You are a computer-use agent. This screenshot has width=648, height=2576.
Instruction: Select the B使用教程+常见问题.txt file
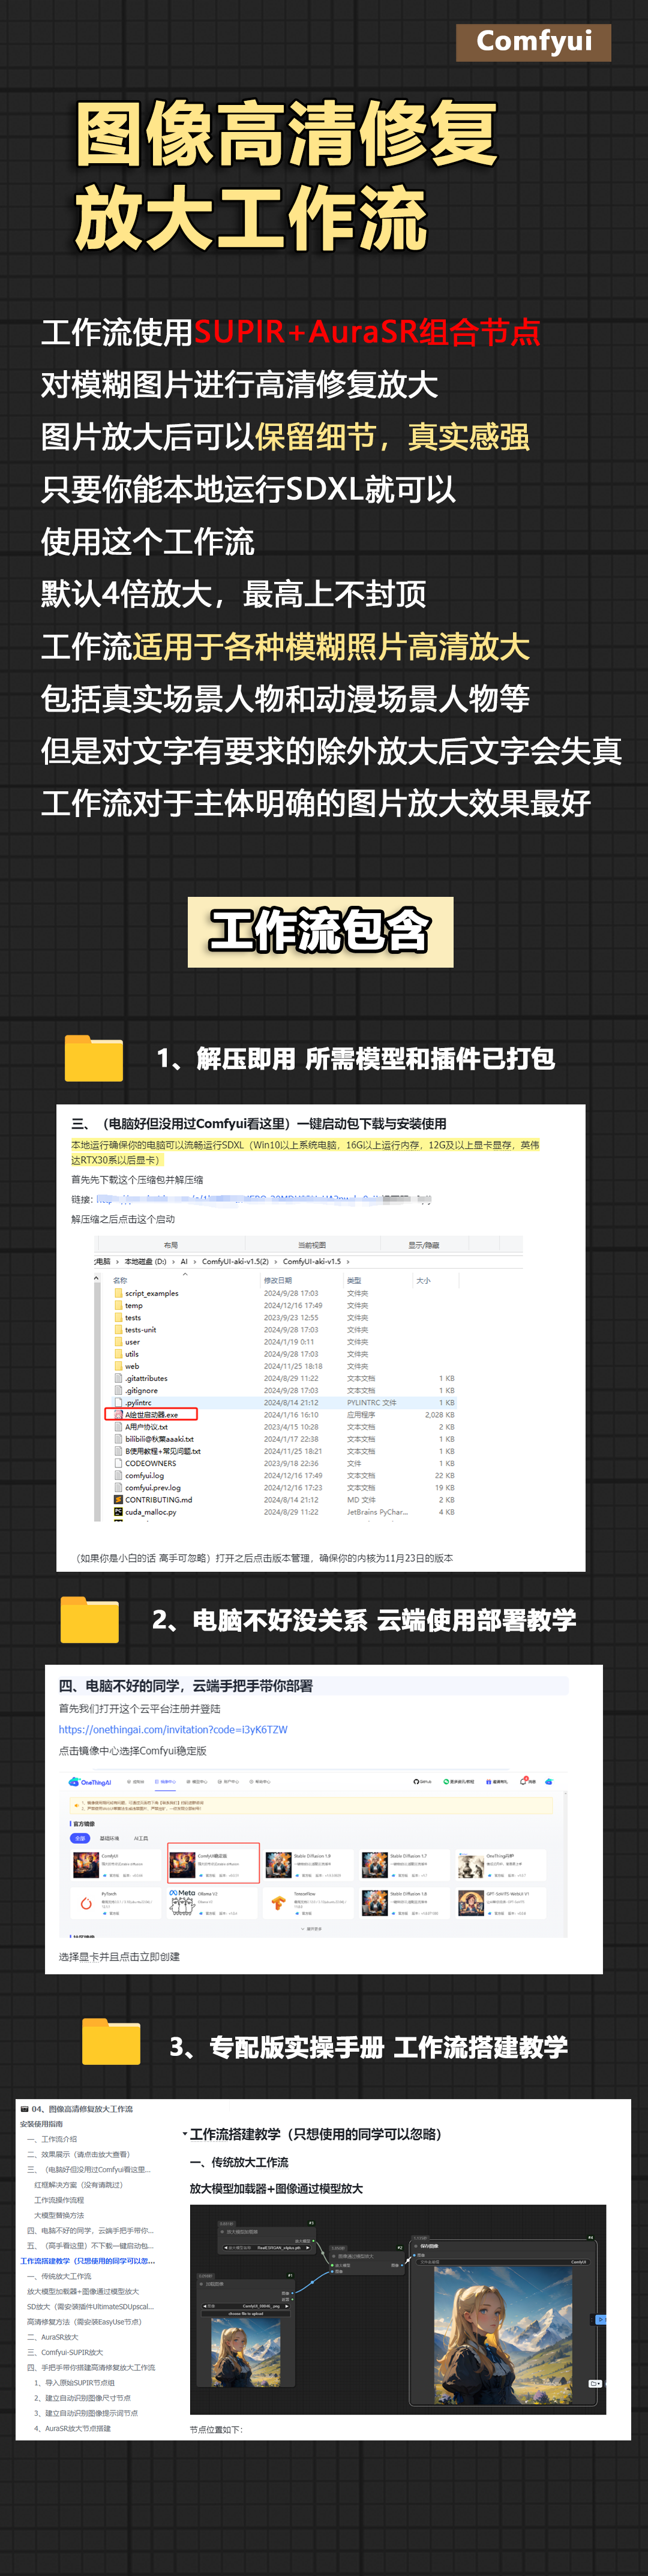[157, 1451]
